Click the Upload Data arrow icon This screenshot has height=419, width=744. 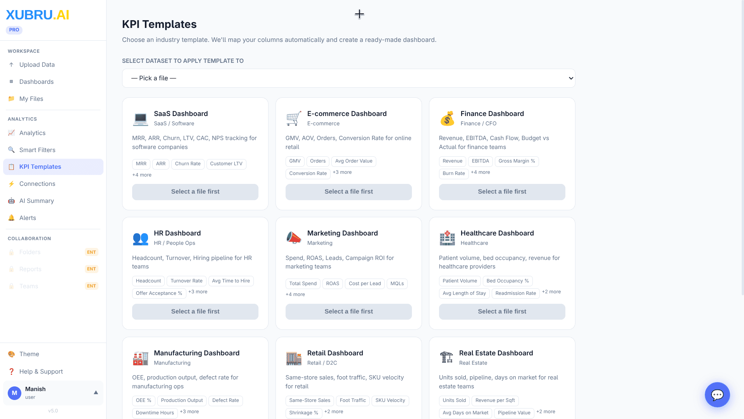(x=11, y=65)
